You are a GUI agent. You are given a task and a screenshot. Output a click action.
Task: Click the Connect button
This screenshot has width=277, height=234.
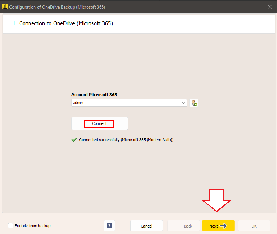[x=100, y=123]
